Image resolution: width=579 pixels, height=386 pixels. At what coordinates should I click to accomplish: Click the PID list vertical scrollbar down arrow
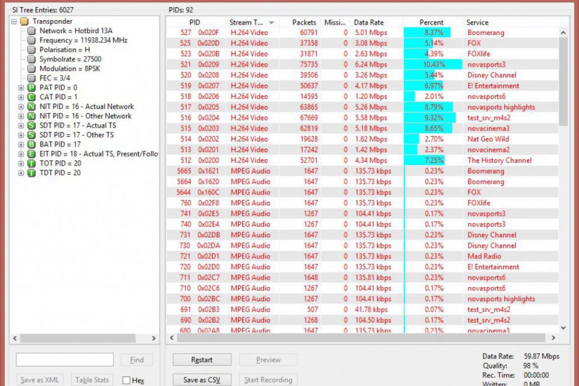563,326
